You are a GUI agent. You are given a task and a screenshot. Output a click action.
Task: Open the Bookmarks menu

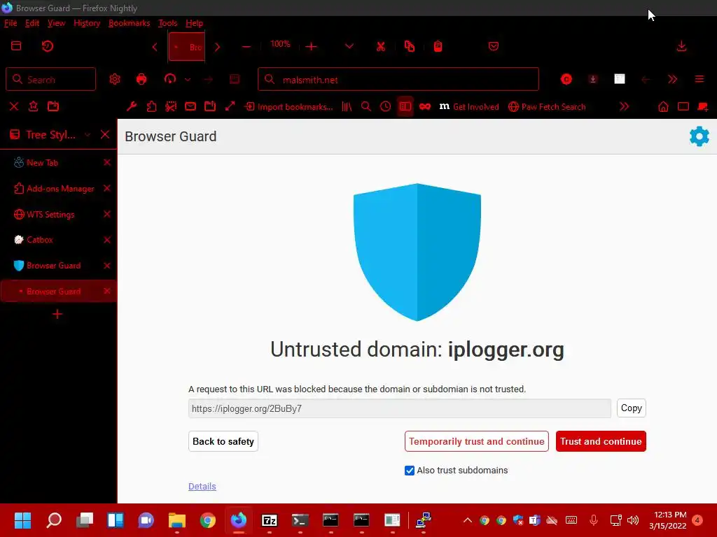click(129, 23)
